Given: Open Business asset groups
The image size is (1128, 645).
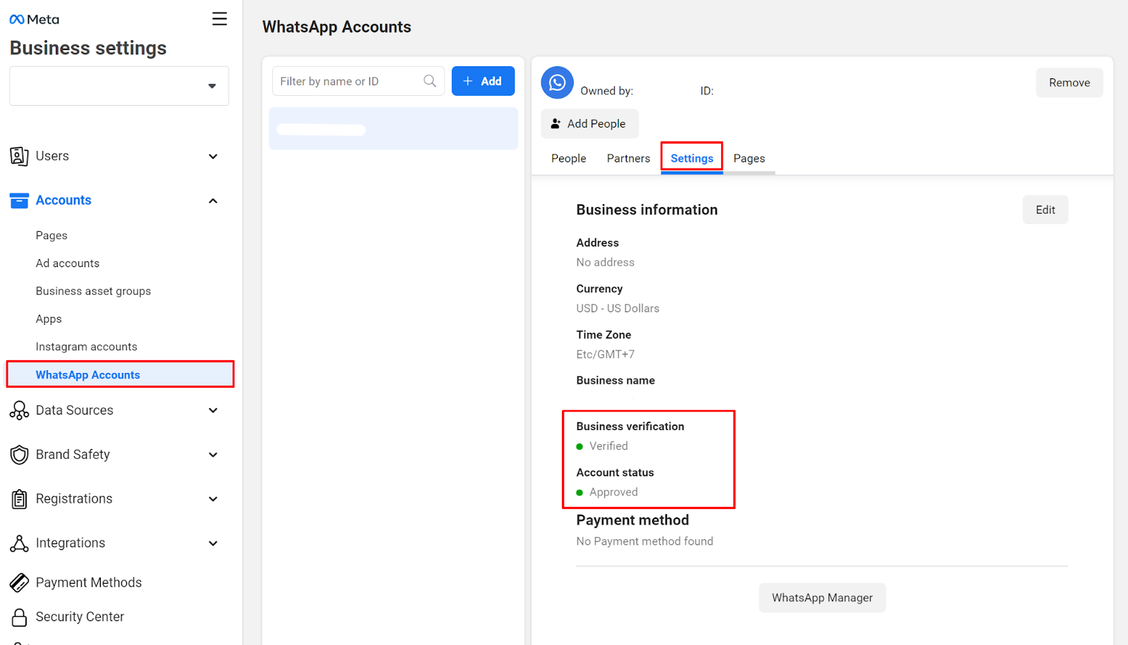Looking at the screenshot, I should pos(93,291).
